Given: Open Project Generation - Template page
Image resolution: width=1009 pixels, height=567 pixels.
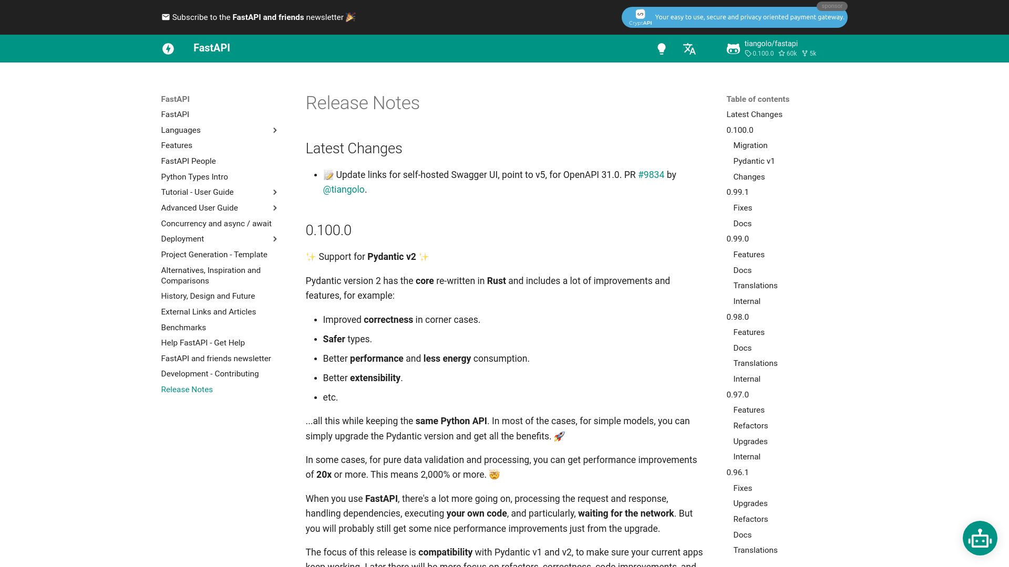Looking at the screenshot, I should click(x=214, y=255).
